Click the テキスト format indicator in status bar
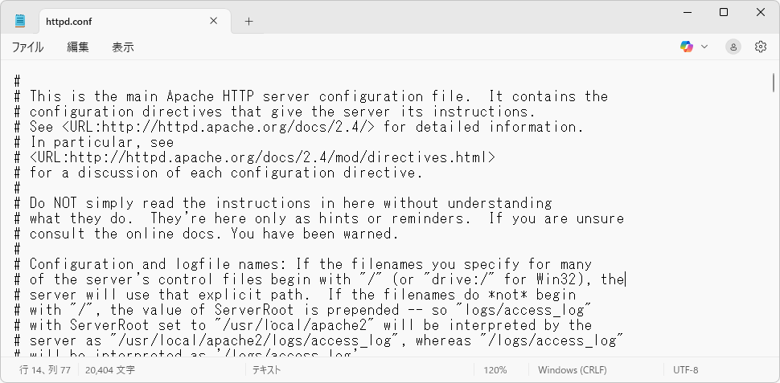Image resolution: width=780 pixels, height=383 pixels. (266, 370)
